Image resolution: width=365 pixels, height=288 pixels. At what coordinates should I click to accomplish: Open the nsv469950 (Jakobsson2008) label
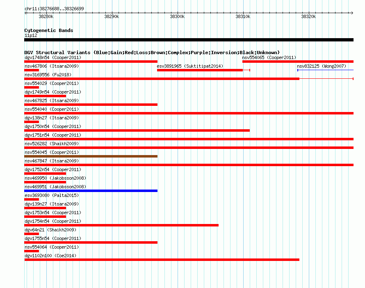point(55,178)
